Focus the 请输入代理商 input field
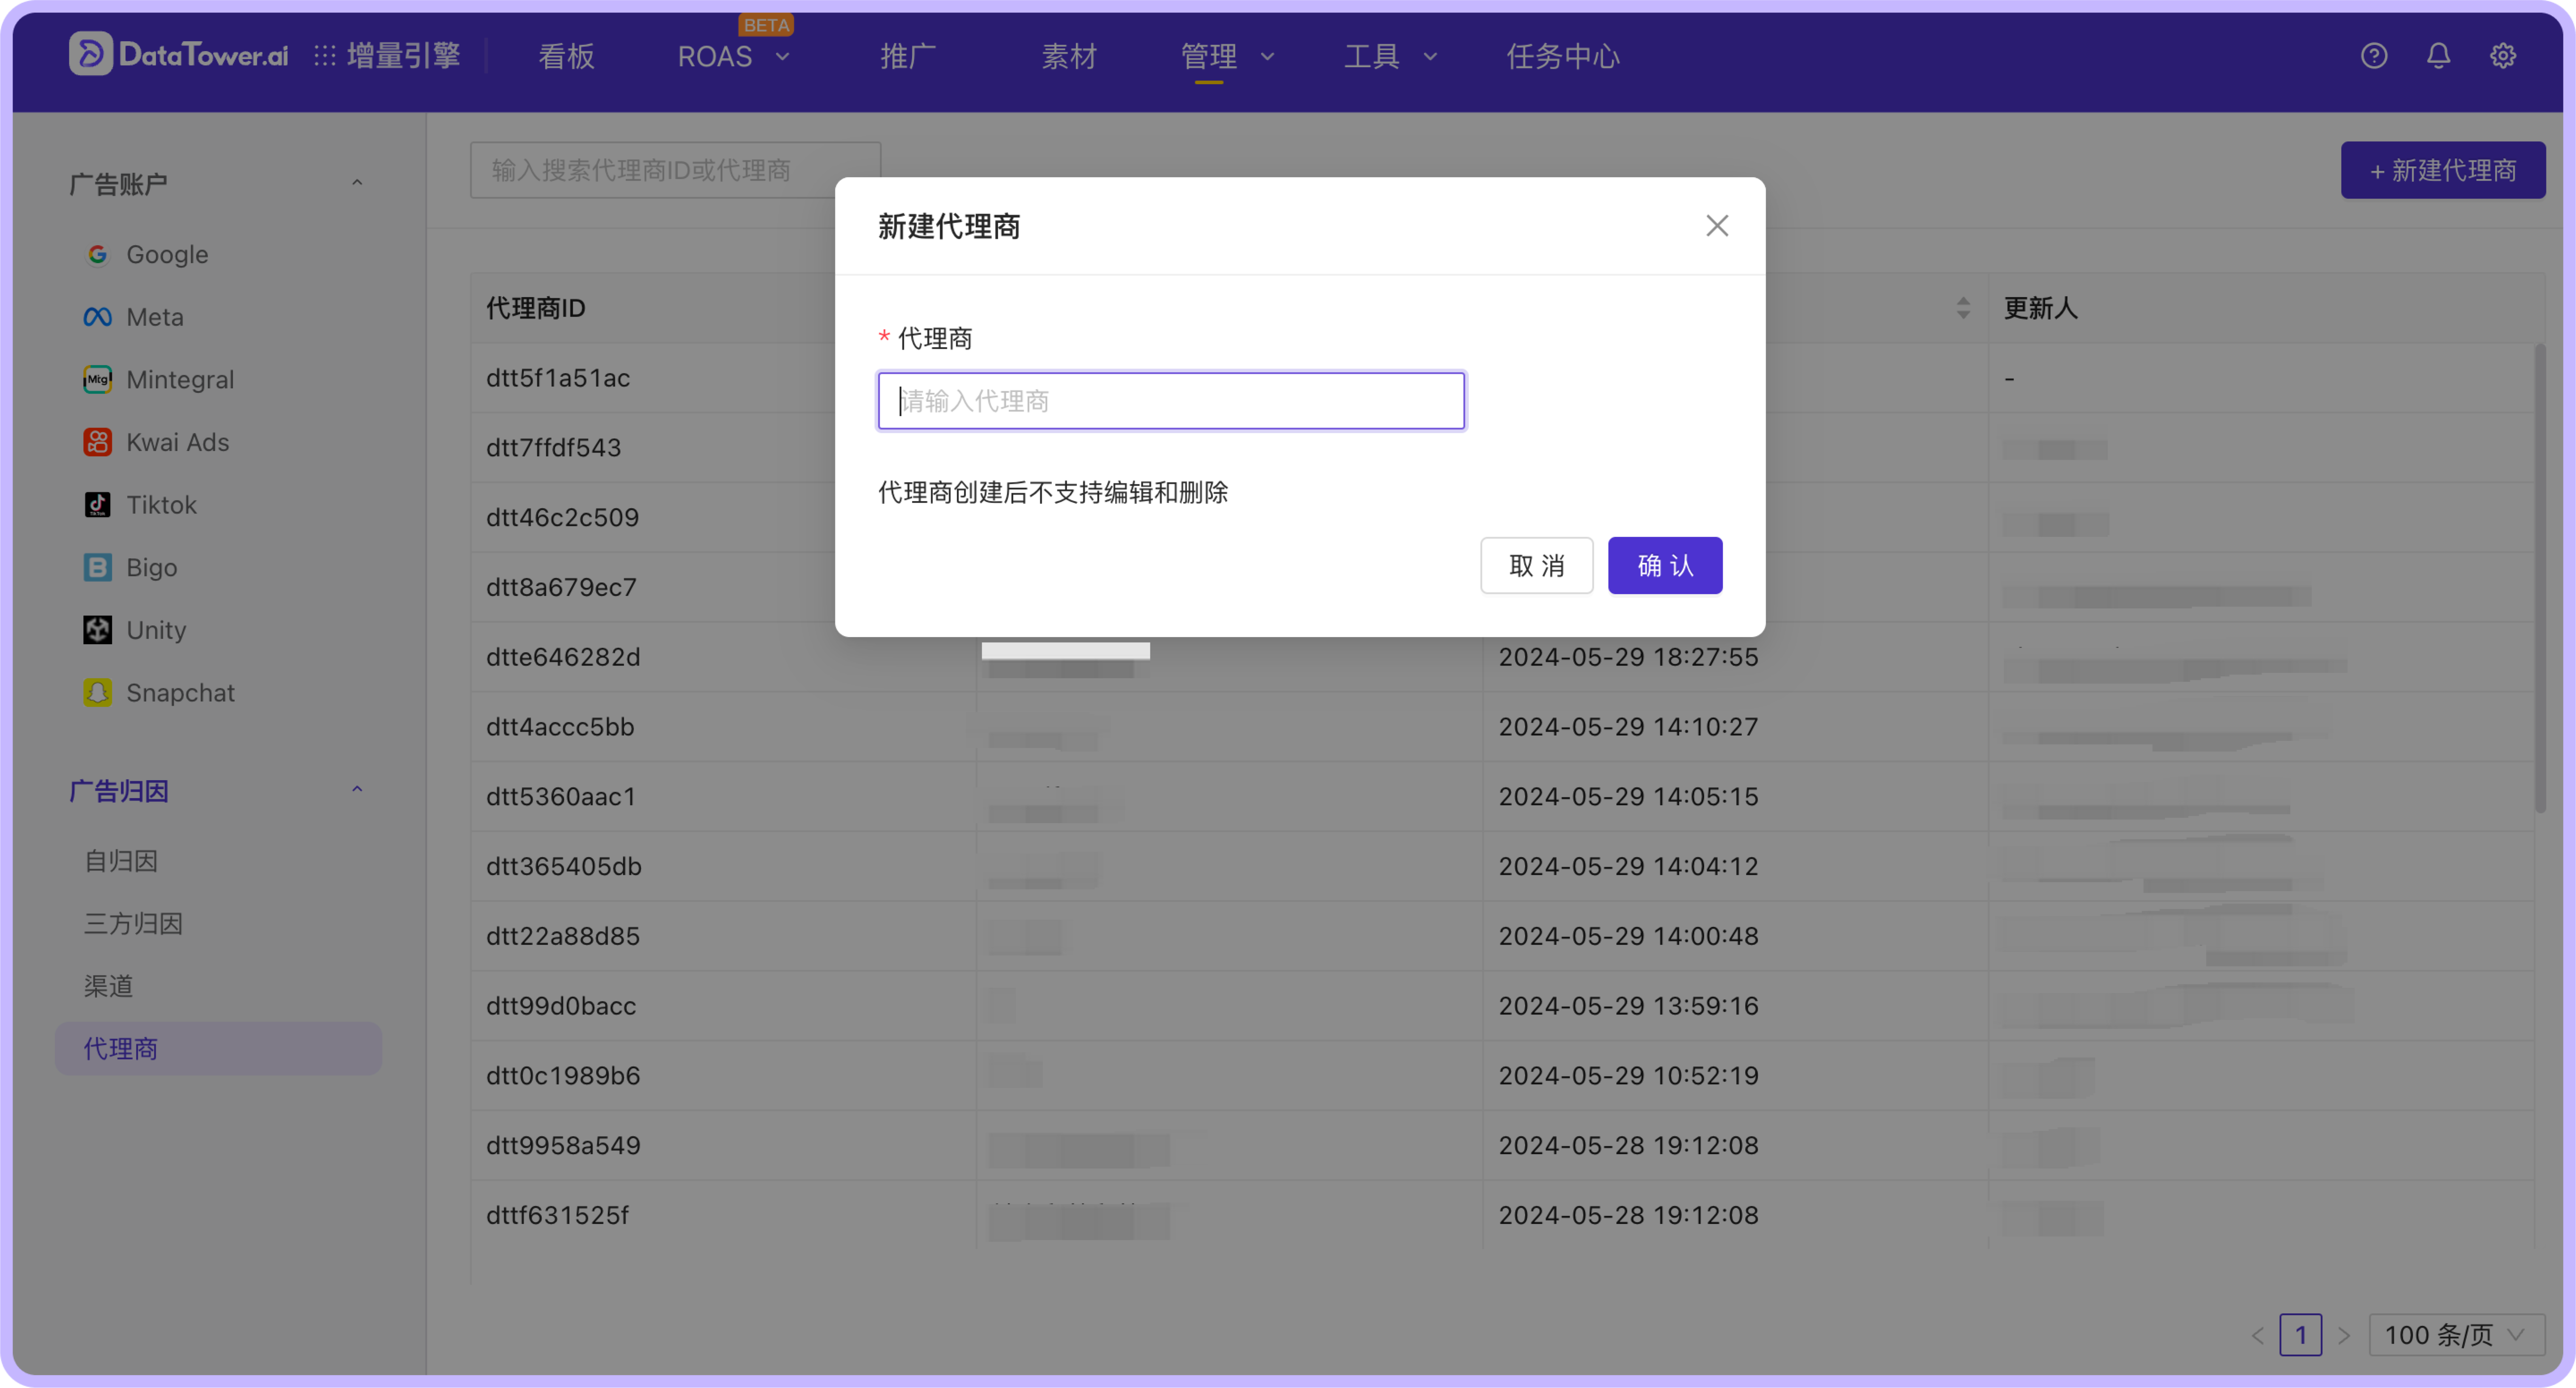The image size is (2576, 1388). 1171,401
